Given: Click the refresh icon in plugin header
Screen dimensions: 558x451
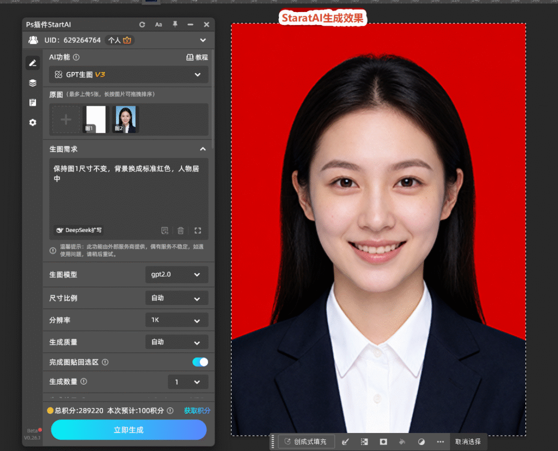Looking at the screenshot, I should (x=142, y=25).
